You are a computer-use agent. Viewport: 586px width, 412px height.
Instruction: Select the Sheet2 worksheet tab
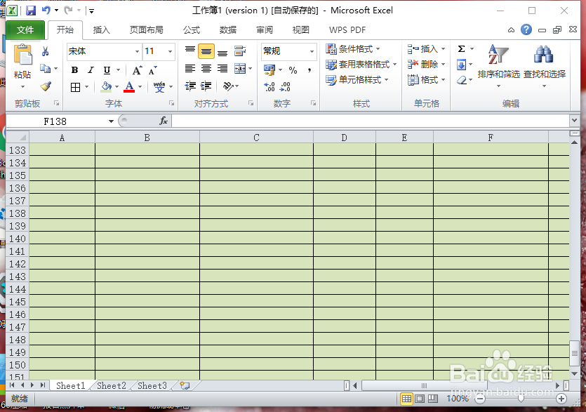click(110, 385)
